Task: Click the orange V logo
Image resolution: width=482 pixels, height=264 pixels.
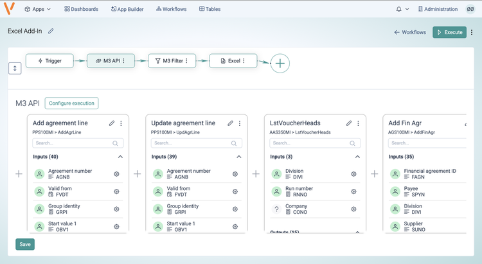Action: tap(9, 8)
